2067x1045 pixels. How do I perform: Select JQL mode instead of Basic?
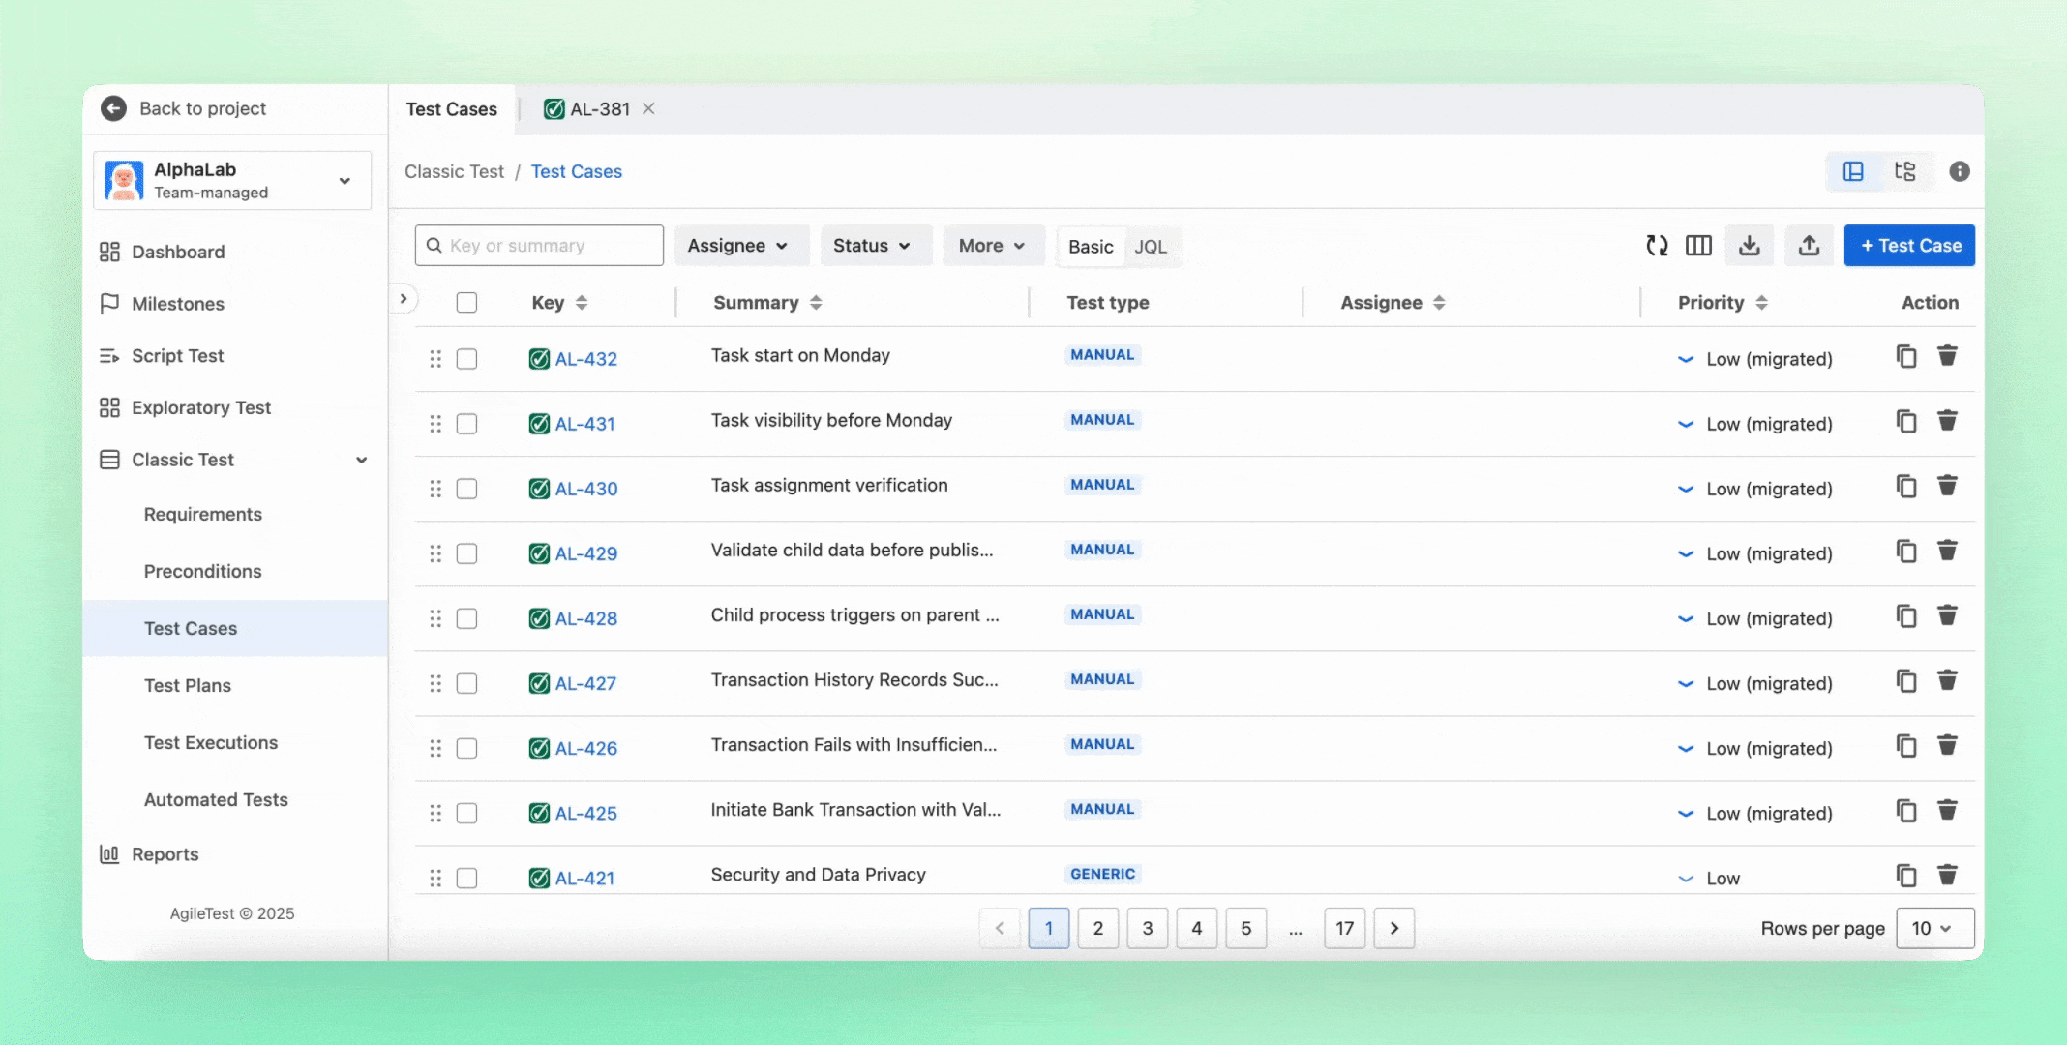pos(1151,247)
